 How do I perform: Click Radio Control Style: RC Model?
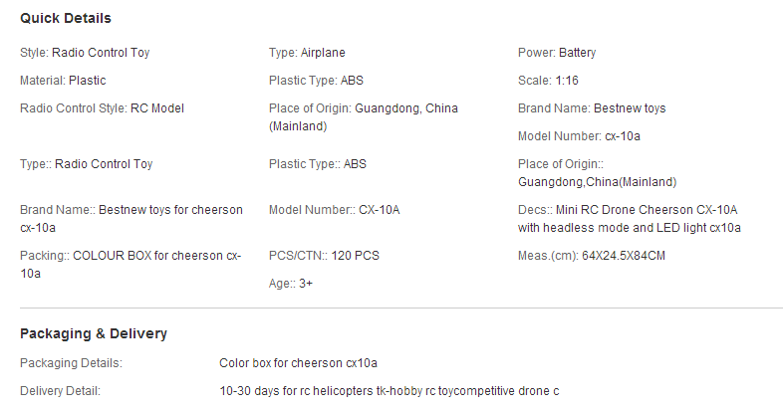click(x=102, y=108)
